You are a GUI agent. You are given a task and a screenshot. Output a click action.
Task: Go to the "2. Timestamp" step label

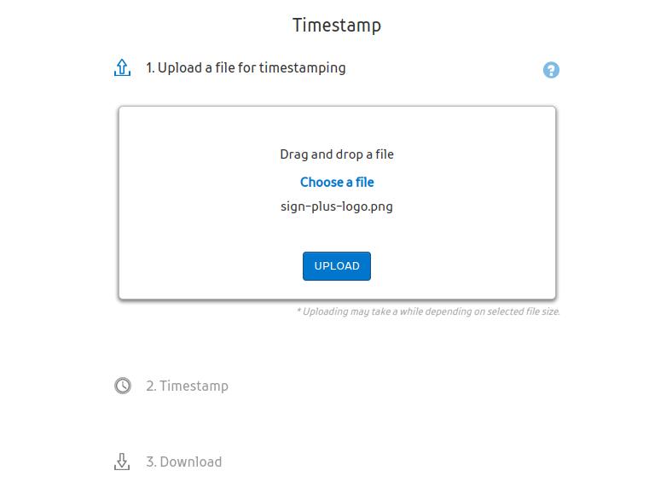coord(187,386)
